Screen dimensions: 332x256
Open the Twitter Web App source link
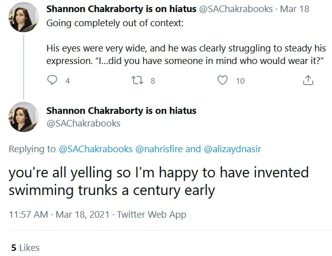[x=152, y=214]
